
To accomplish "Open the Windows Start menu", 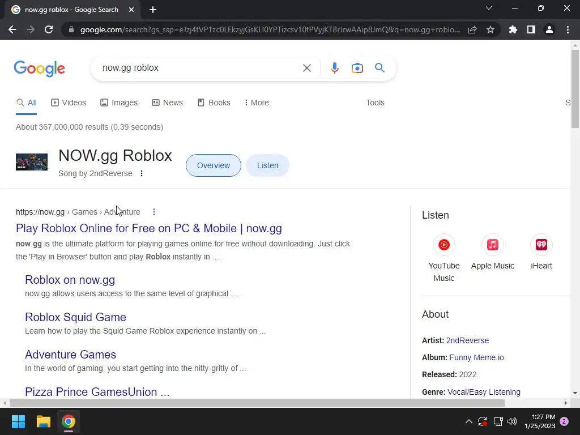I will [18, 421].
